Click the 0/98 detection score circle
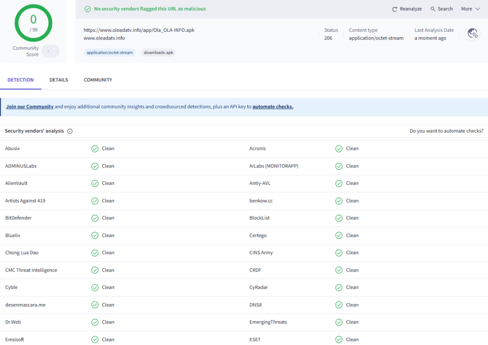 click(33, 22)
